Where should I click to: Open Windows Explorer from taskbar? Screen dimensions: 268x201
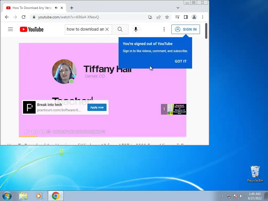pos(23,196)
